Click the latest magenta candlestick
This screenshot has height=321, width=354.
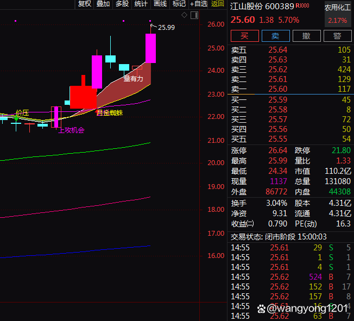tap(150, 48)
